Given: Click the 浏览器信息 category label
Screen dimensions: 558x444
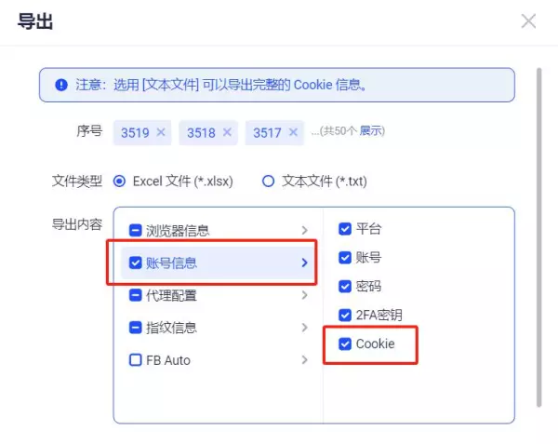Looking at the screenshot, I should pyautogui.click(x=178, y=231).
